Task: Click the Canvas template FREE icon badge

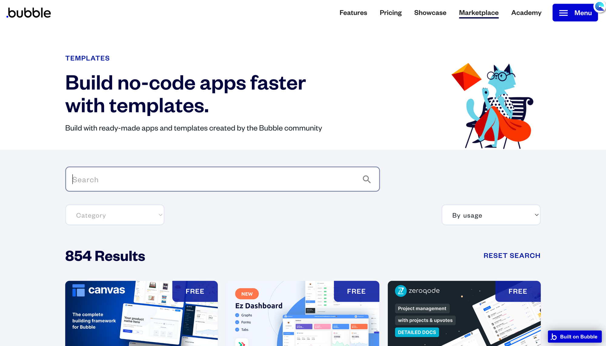Action: click(195, 291)
